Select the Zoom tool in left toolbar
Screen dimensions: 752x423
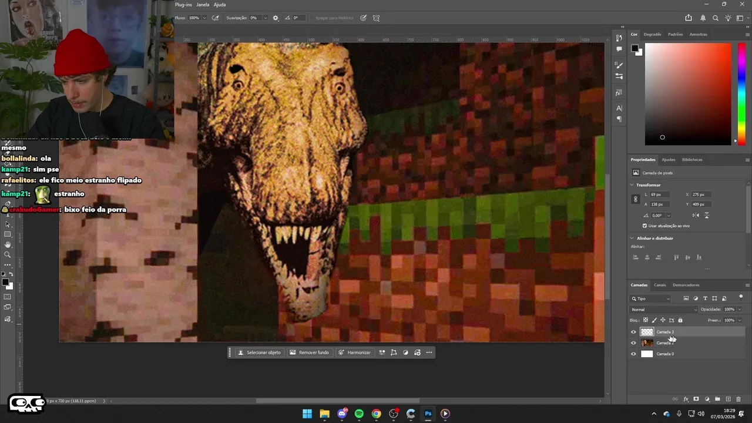(x=8, y=255)
